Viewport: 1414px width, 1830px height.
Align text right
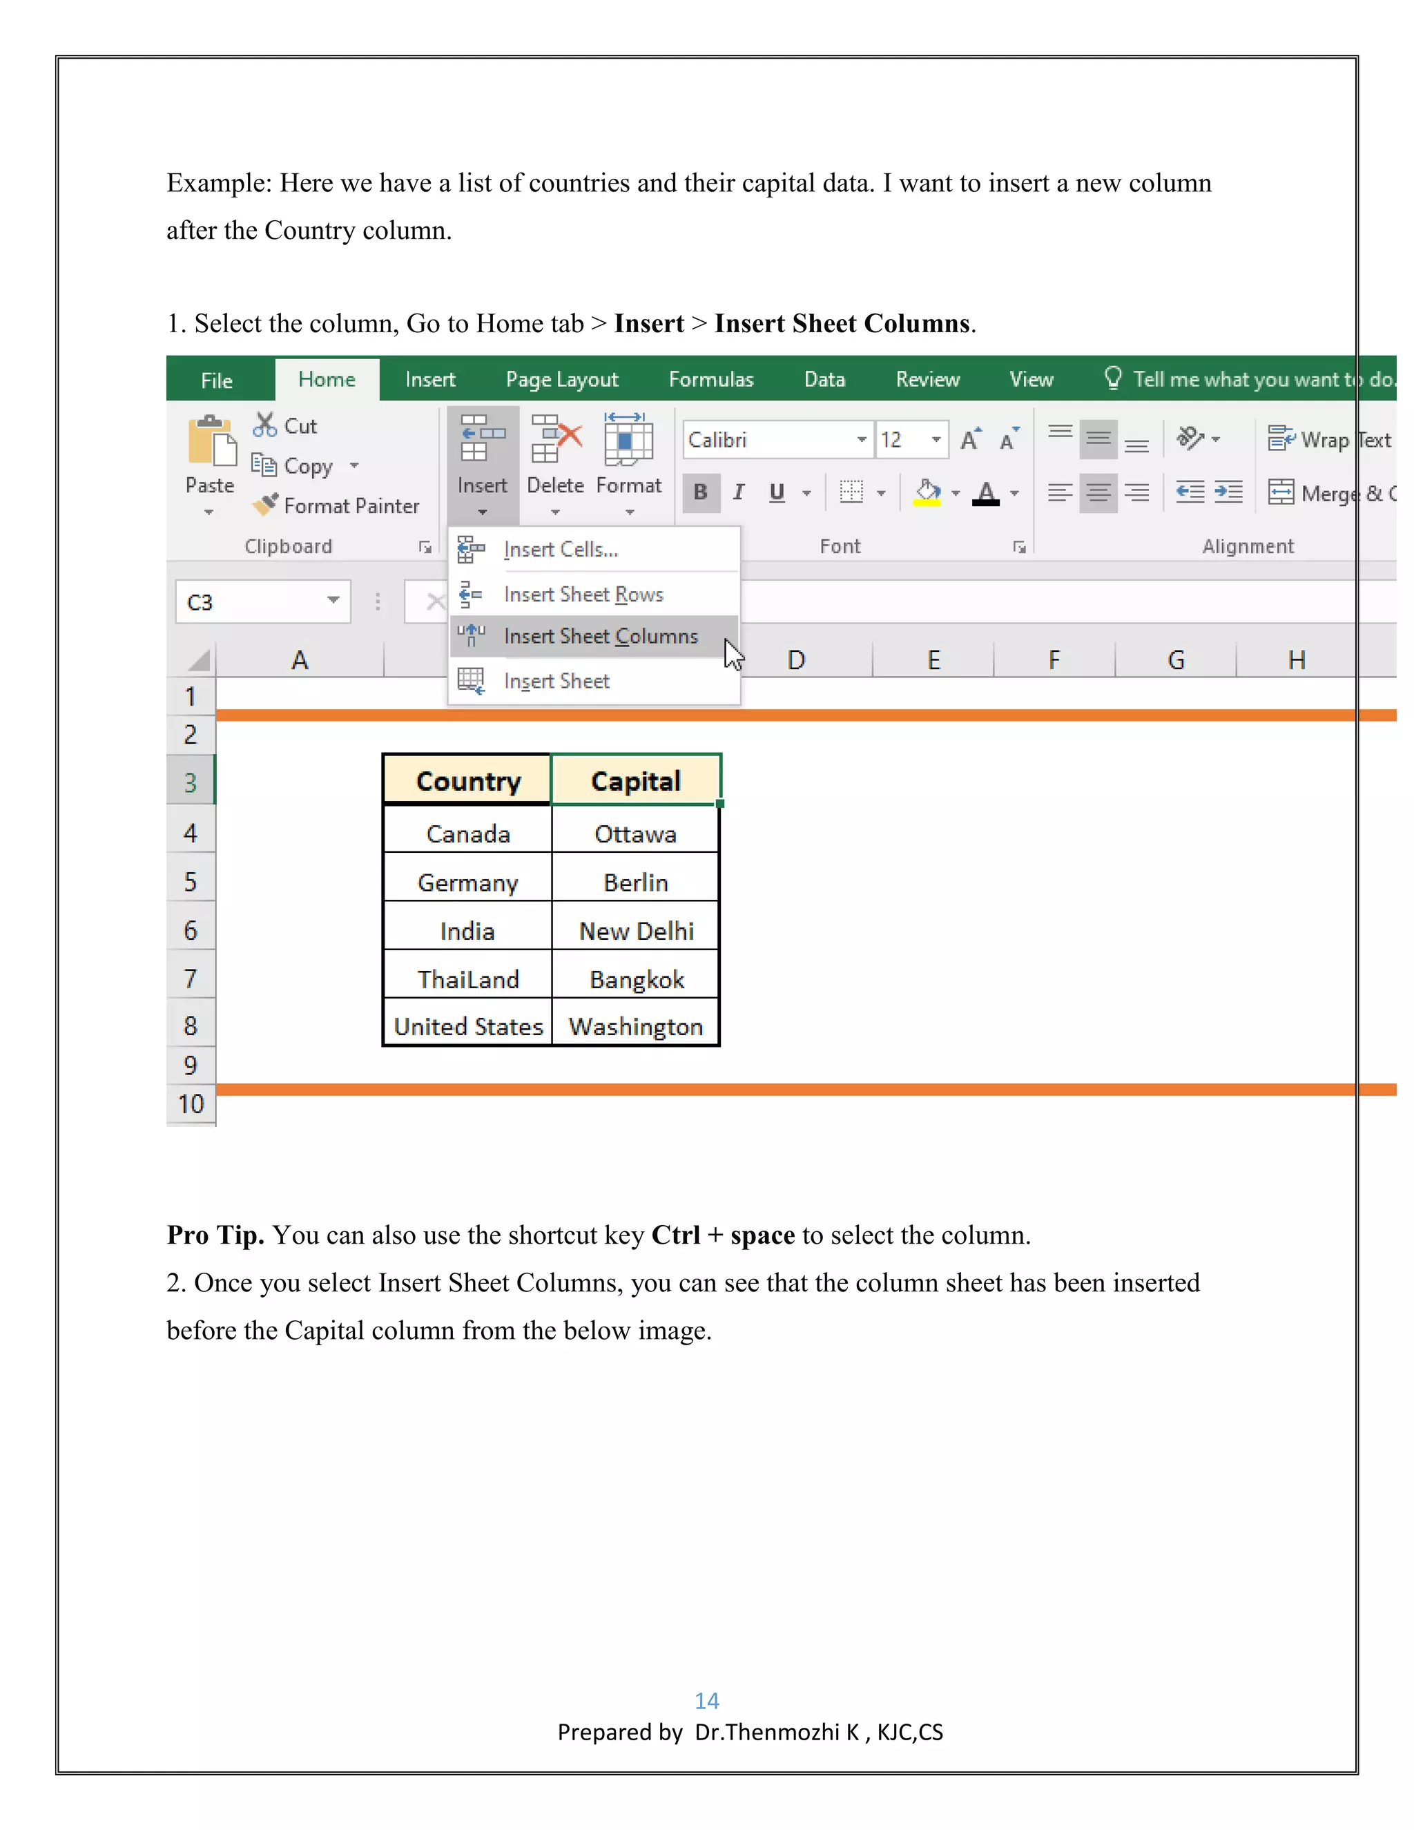pyautogui.click(x=1136, y=492)
